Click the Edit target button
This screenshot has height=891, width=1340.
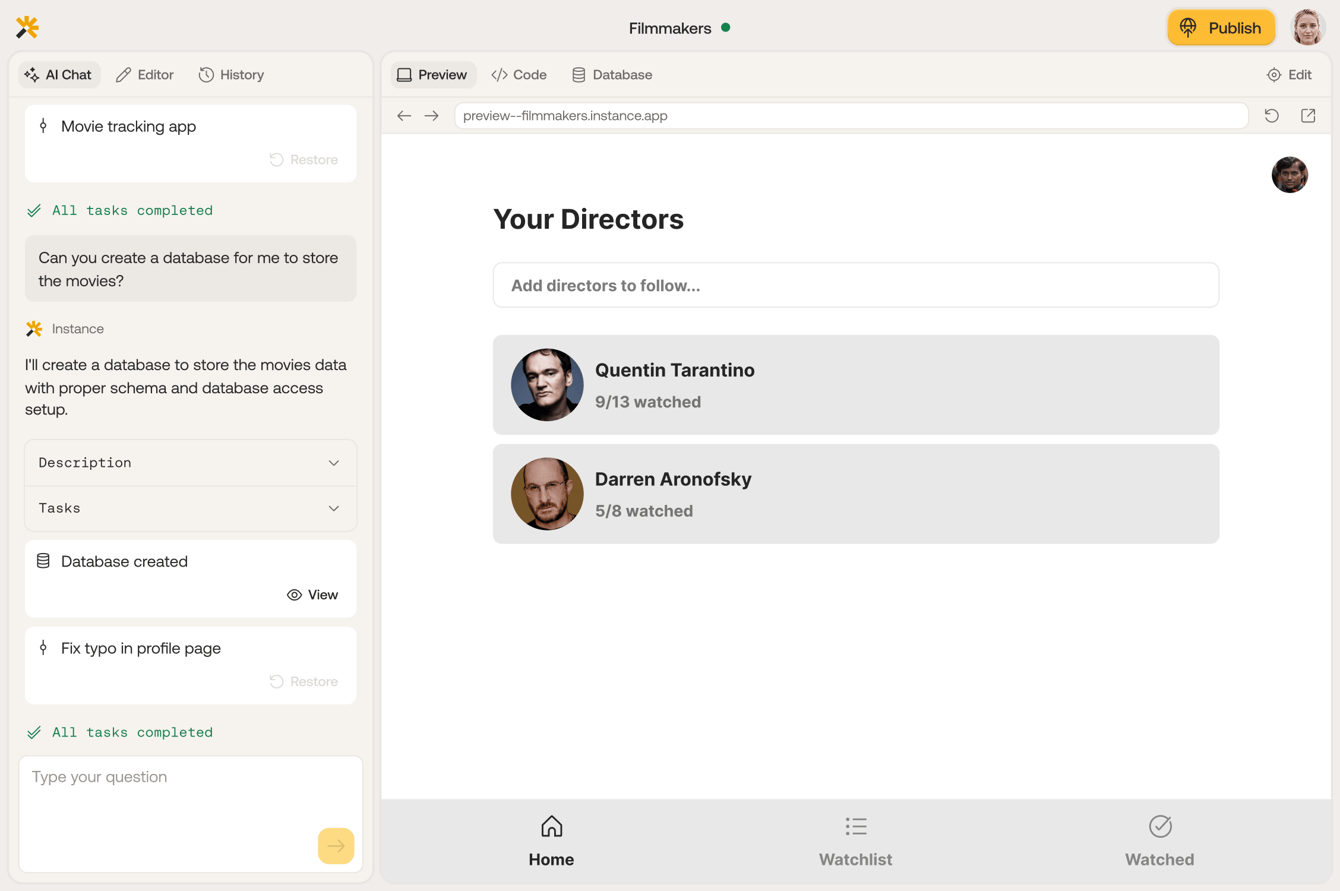point(1290,75)
